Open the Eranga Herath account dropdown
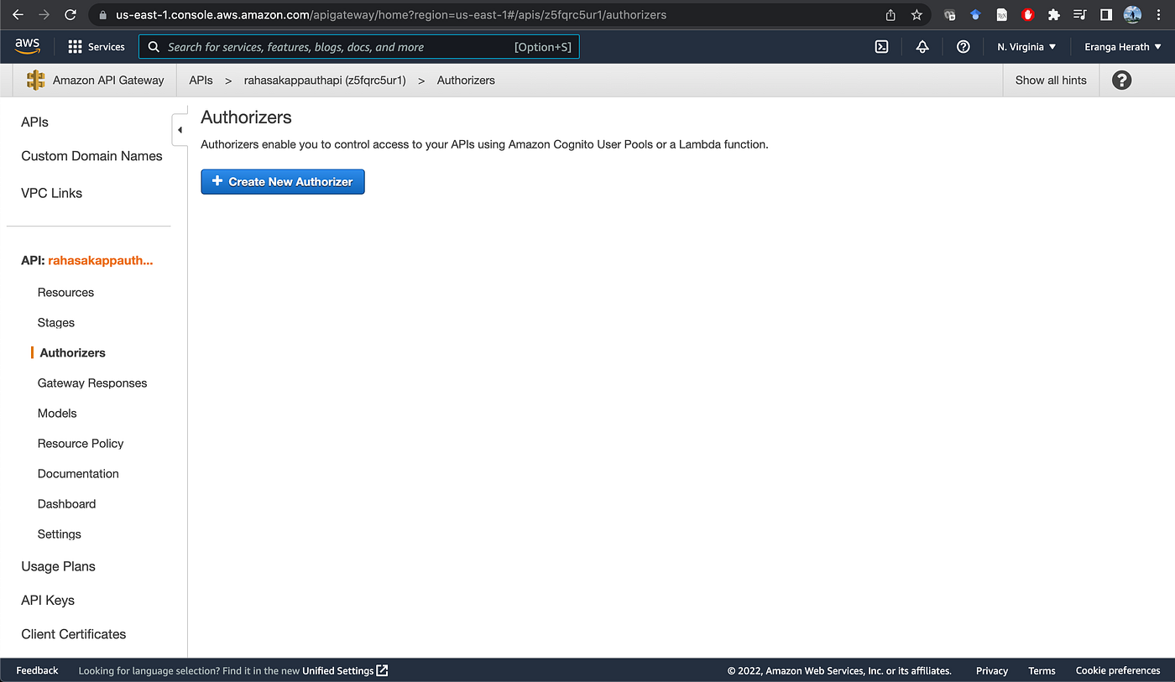Image resolution: width=1175 pixels, height=682 pixels. 1123,47
